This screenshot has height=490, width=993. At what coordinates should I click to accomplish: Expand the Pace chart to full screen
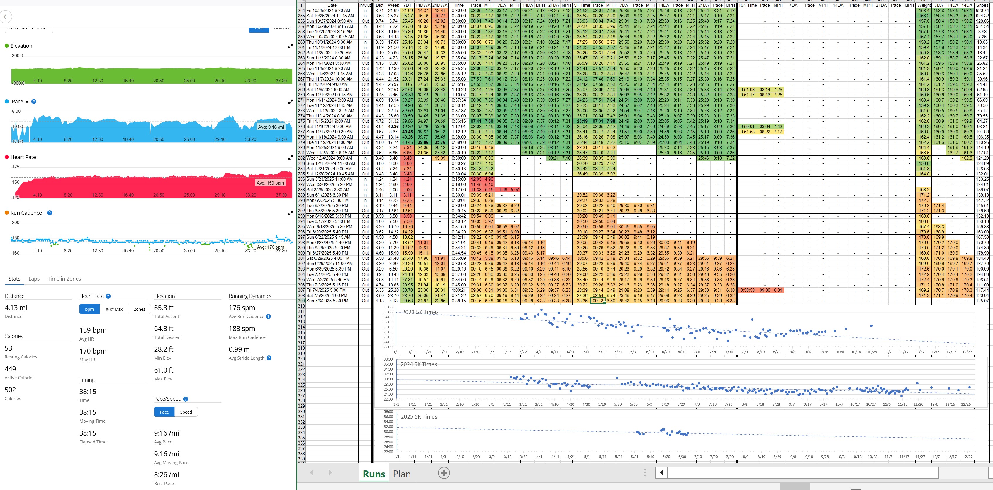click(x=291, y=102)
